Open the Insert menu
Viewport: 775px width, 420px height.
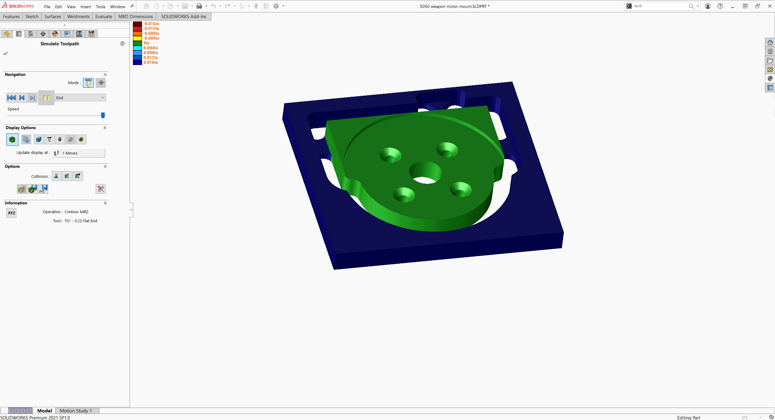click(86, 6)
